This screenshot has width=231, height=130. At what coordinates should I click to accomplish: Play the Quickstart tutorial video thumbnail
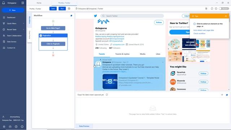(x=110, y=81)
